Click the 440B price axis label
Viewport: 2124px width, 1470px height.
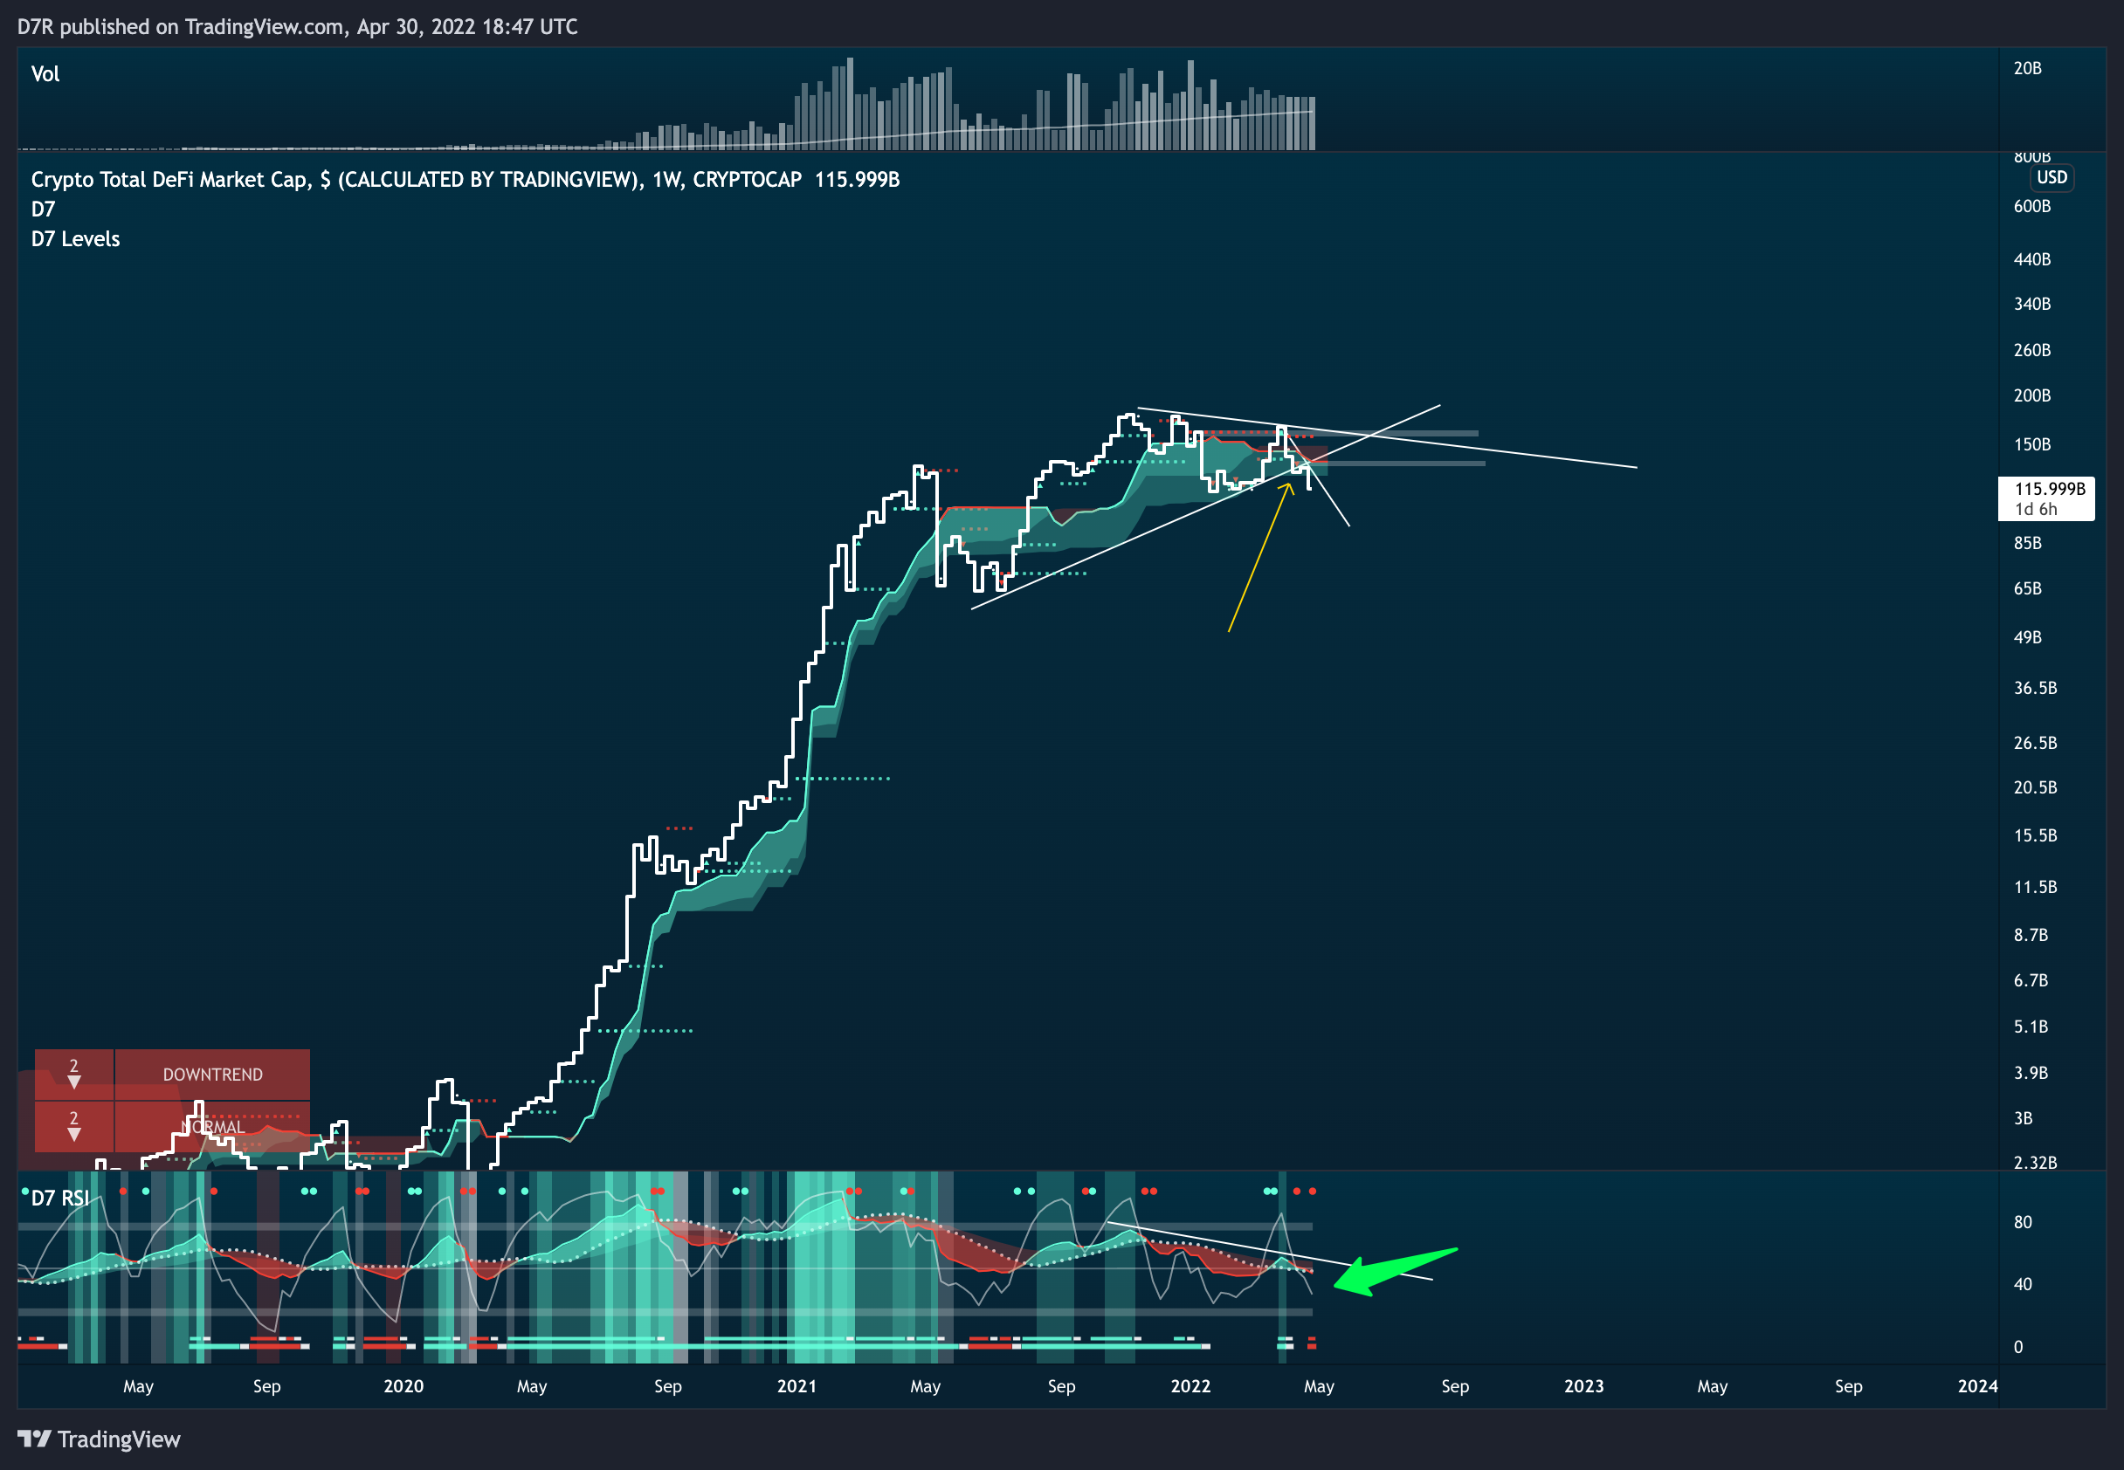2031,260
